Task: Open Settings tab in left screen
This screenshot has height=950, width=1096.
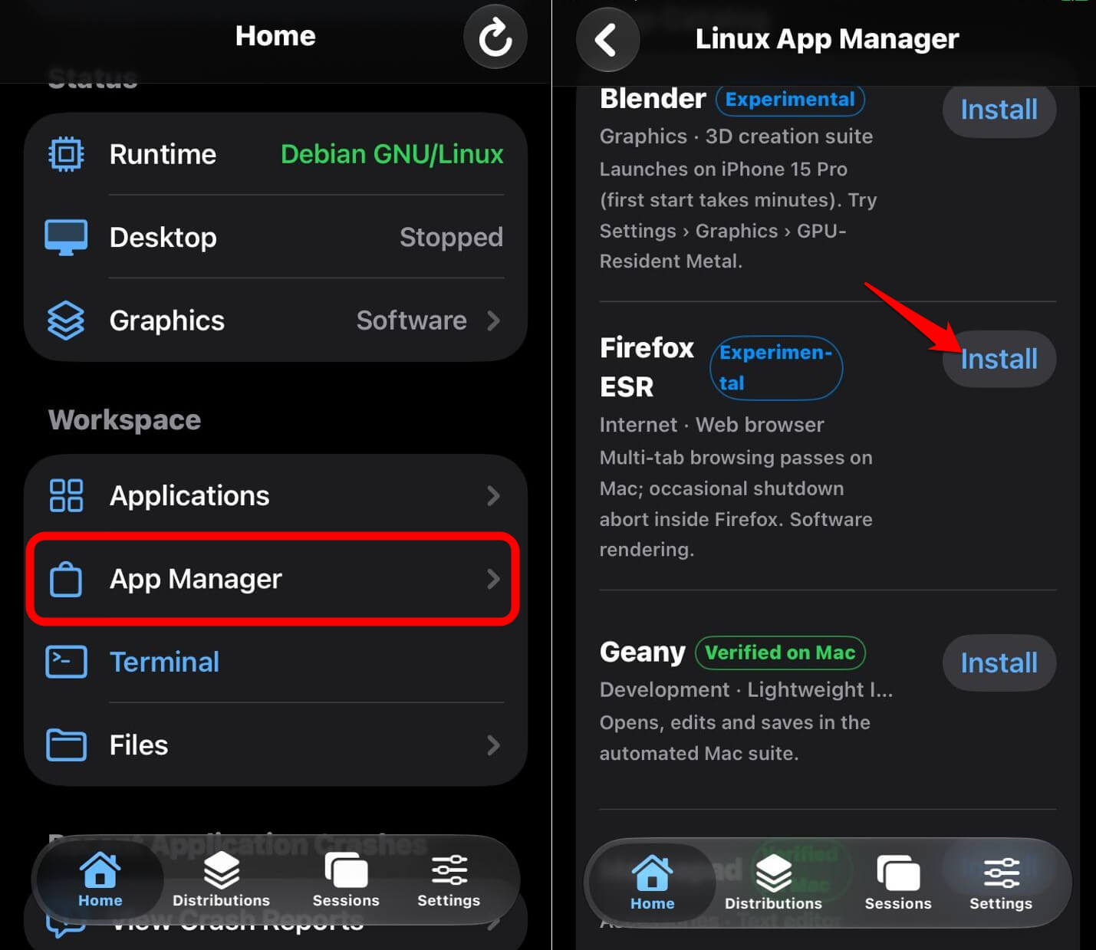Action: [449, 880]
